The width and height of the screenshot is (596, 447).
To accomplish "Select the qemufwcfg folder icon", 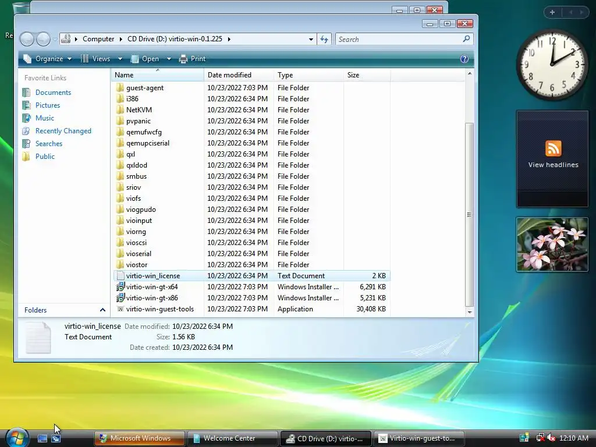I will click(120, 132).
